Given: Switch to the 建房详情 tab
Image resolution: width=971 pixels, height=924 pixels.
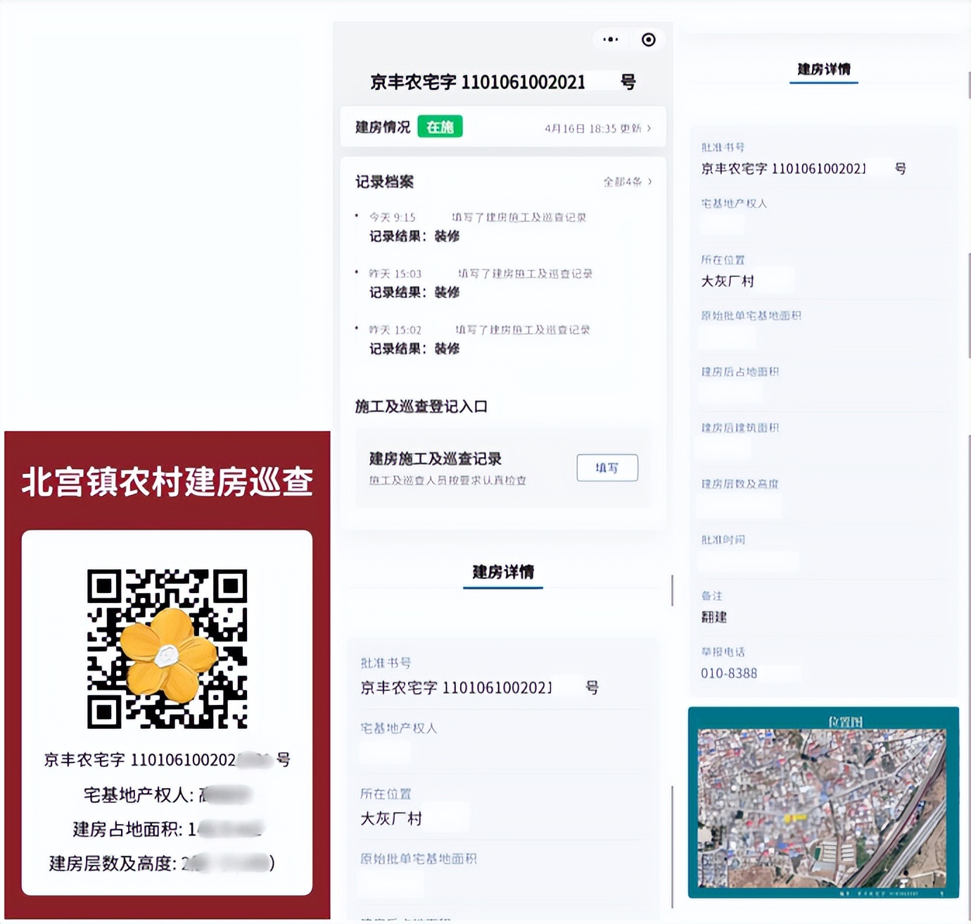Looking at the screenshot, I should click(x=502, y=572).
